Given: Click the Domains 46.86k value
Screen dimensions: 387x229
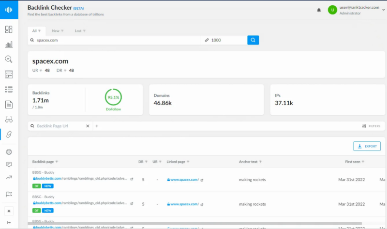Looking at the screenshot, I should pyautogui.click(x=163, y=103).
